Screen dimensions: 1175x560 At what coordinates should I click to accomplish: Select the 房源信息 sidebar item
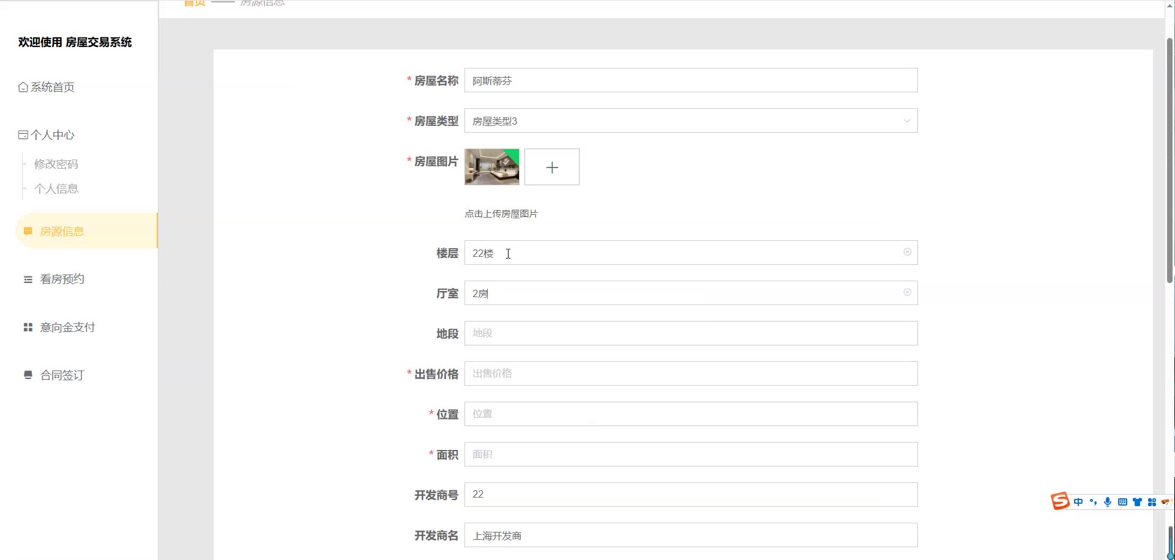coord(86,231)
